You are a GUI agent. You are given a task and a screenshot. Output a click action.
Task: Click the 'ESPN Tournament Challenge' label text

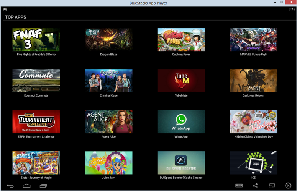tap(36, 137)
